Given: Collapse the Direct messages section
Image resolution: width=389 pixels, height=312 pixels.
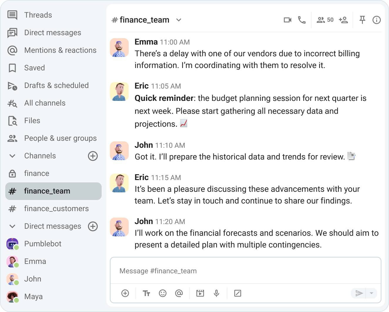Looking at the screenshot, I should coord(12,226).
